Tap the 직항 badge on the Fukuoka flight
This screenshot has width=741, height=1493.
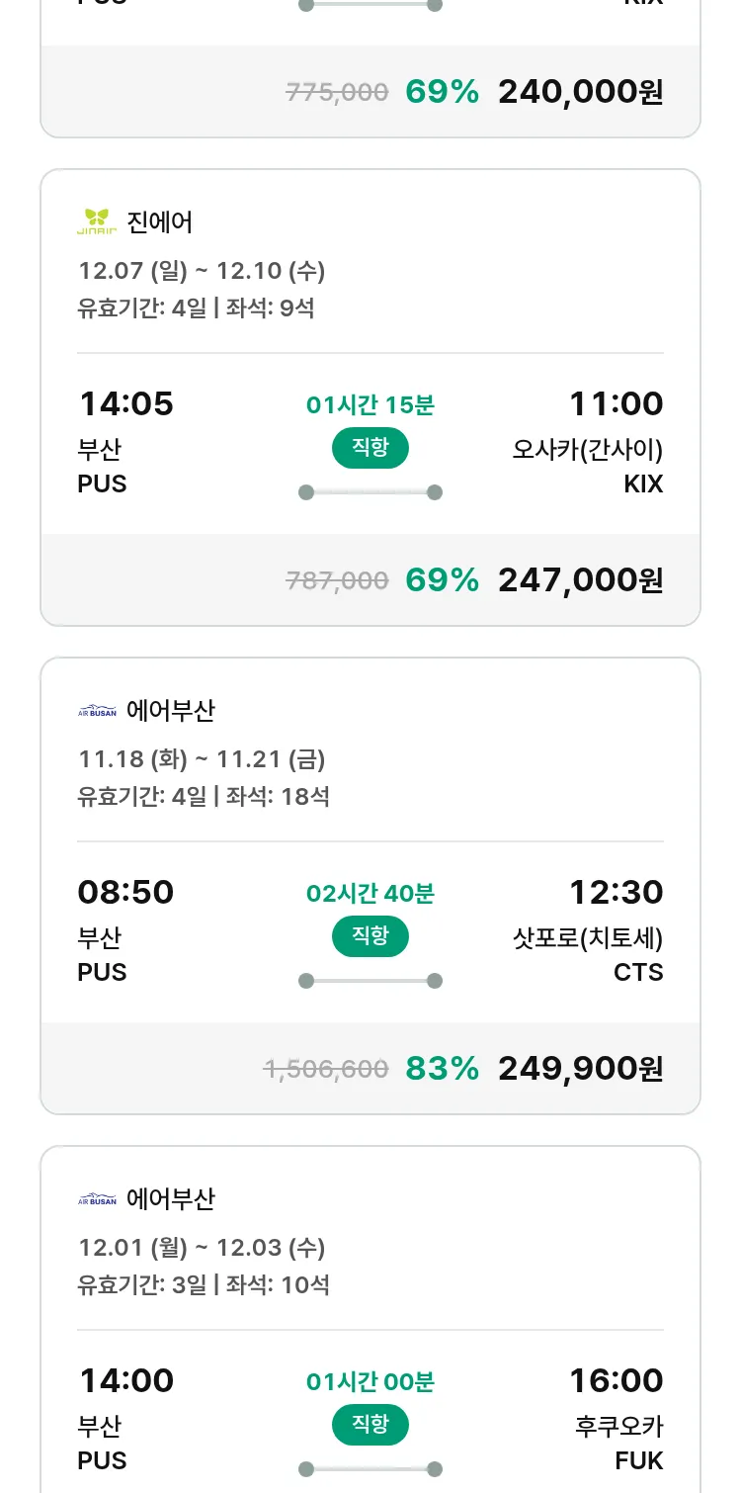click(370, 1425)
